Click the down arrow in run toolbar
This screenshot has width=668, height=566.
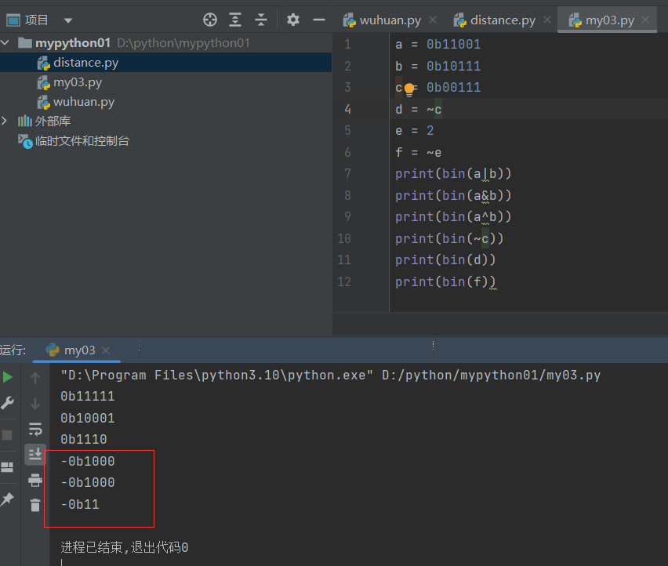click(x=35, y=403)
